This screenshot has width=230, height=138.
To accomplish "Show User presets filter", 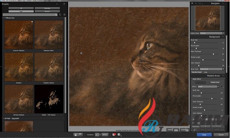I will 21,11.
